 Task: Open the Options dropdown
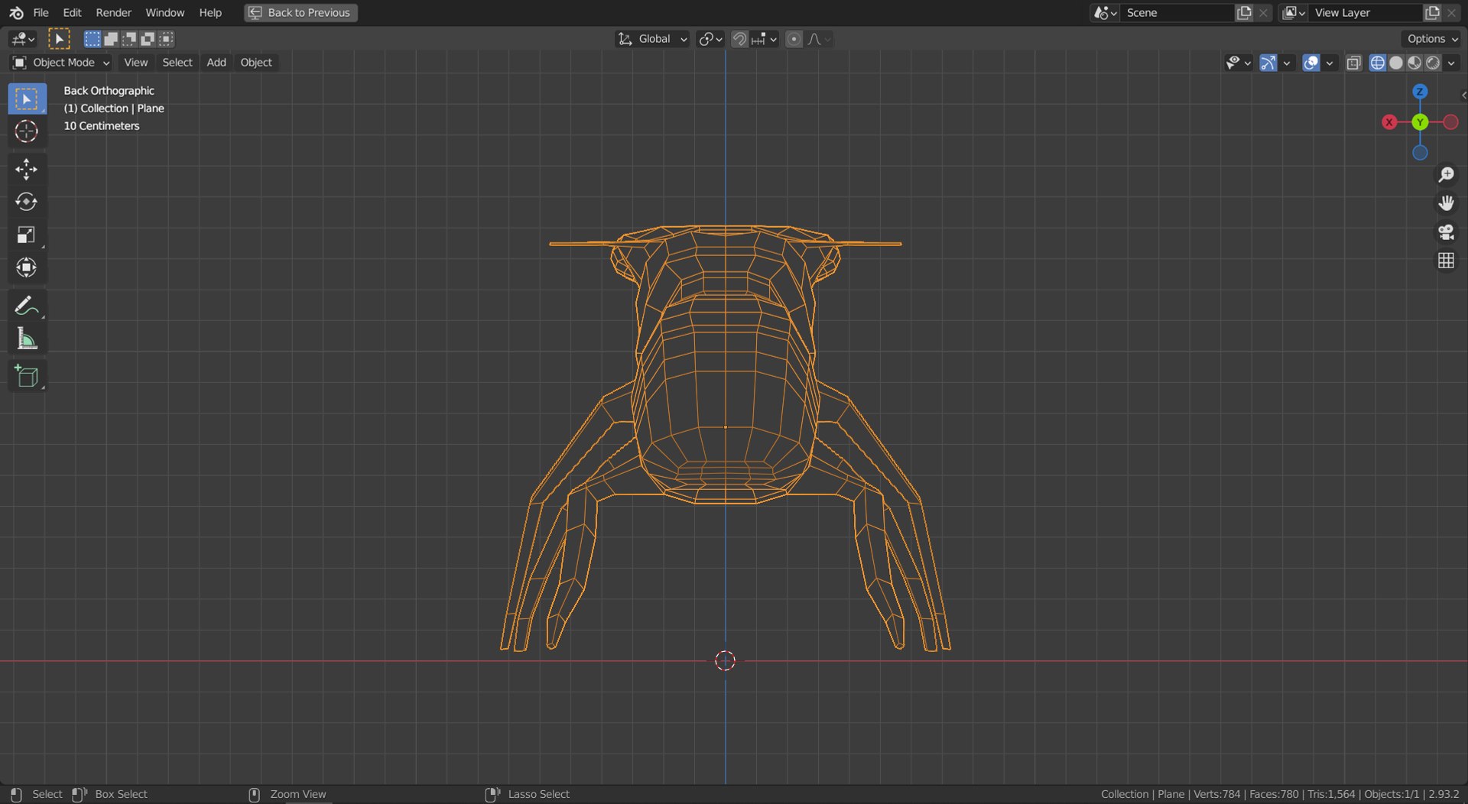point(1433,39)
